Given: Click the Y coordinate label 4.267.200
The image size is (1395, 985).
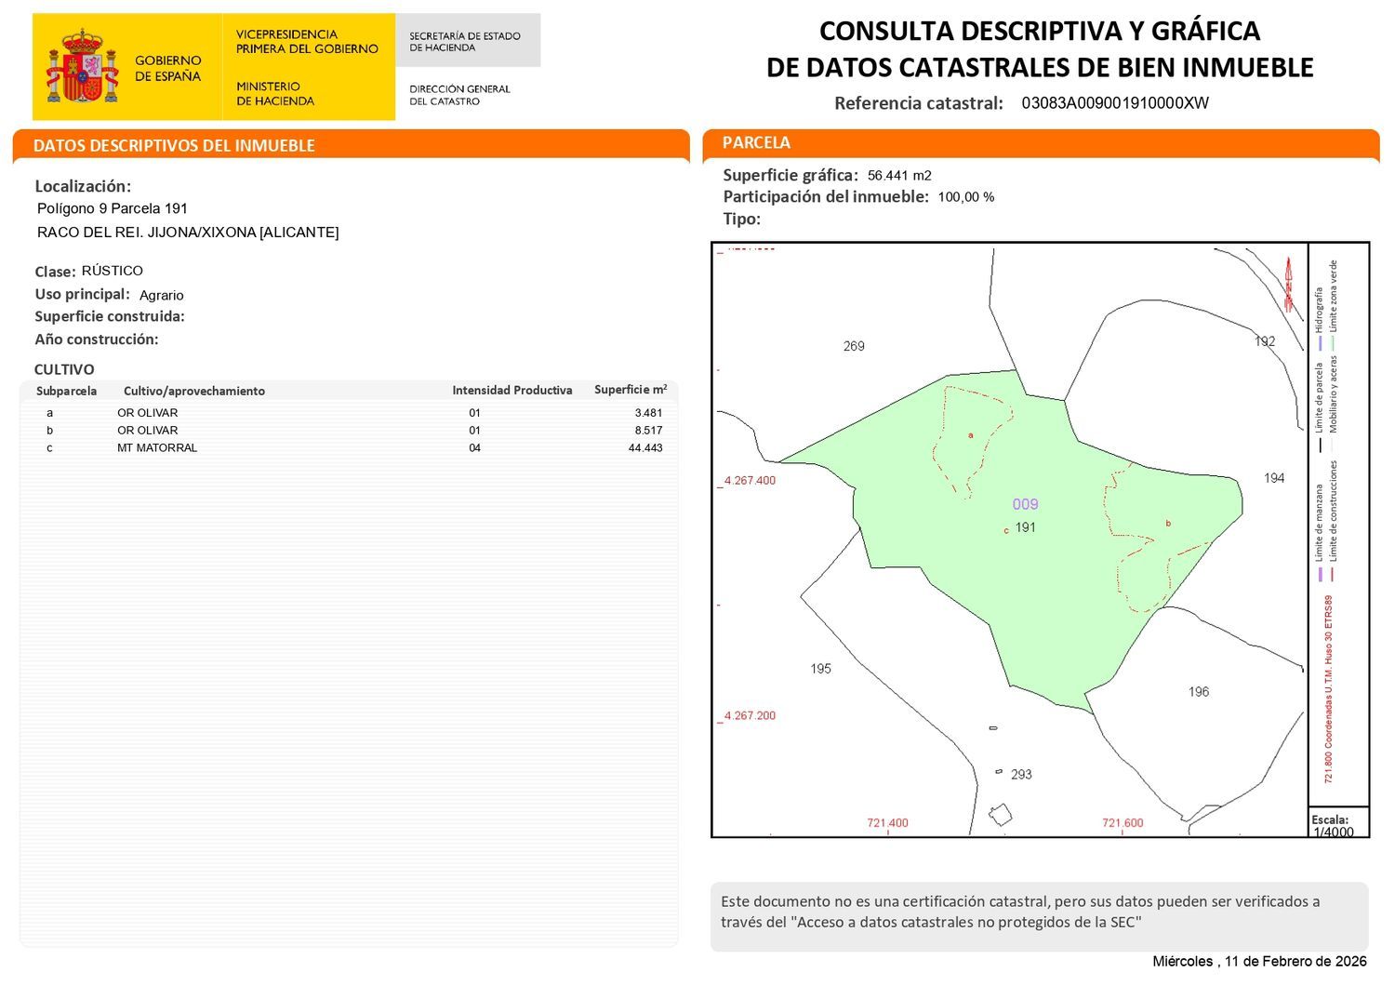Looking at the screenshot, I should coord(750,716).
